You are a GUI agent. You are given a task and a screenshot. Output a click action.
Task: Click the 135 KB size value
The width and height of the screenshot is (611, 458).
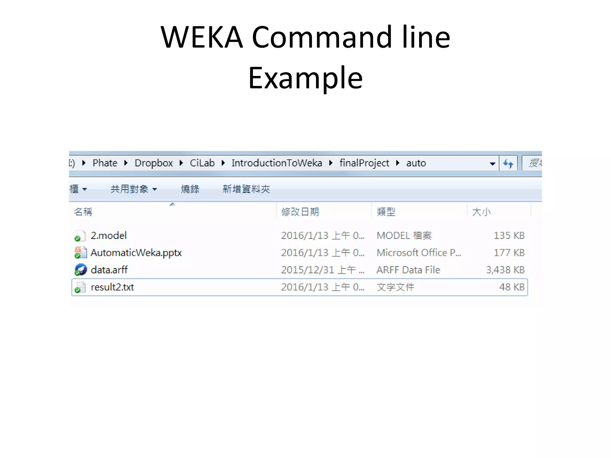click(x=509, y=236)
